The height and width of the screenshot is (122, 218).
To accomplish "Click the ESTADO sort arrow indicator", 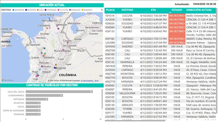I will [170, 13].
